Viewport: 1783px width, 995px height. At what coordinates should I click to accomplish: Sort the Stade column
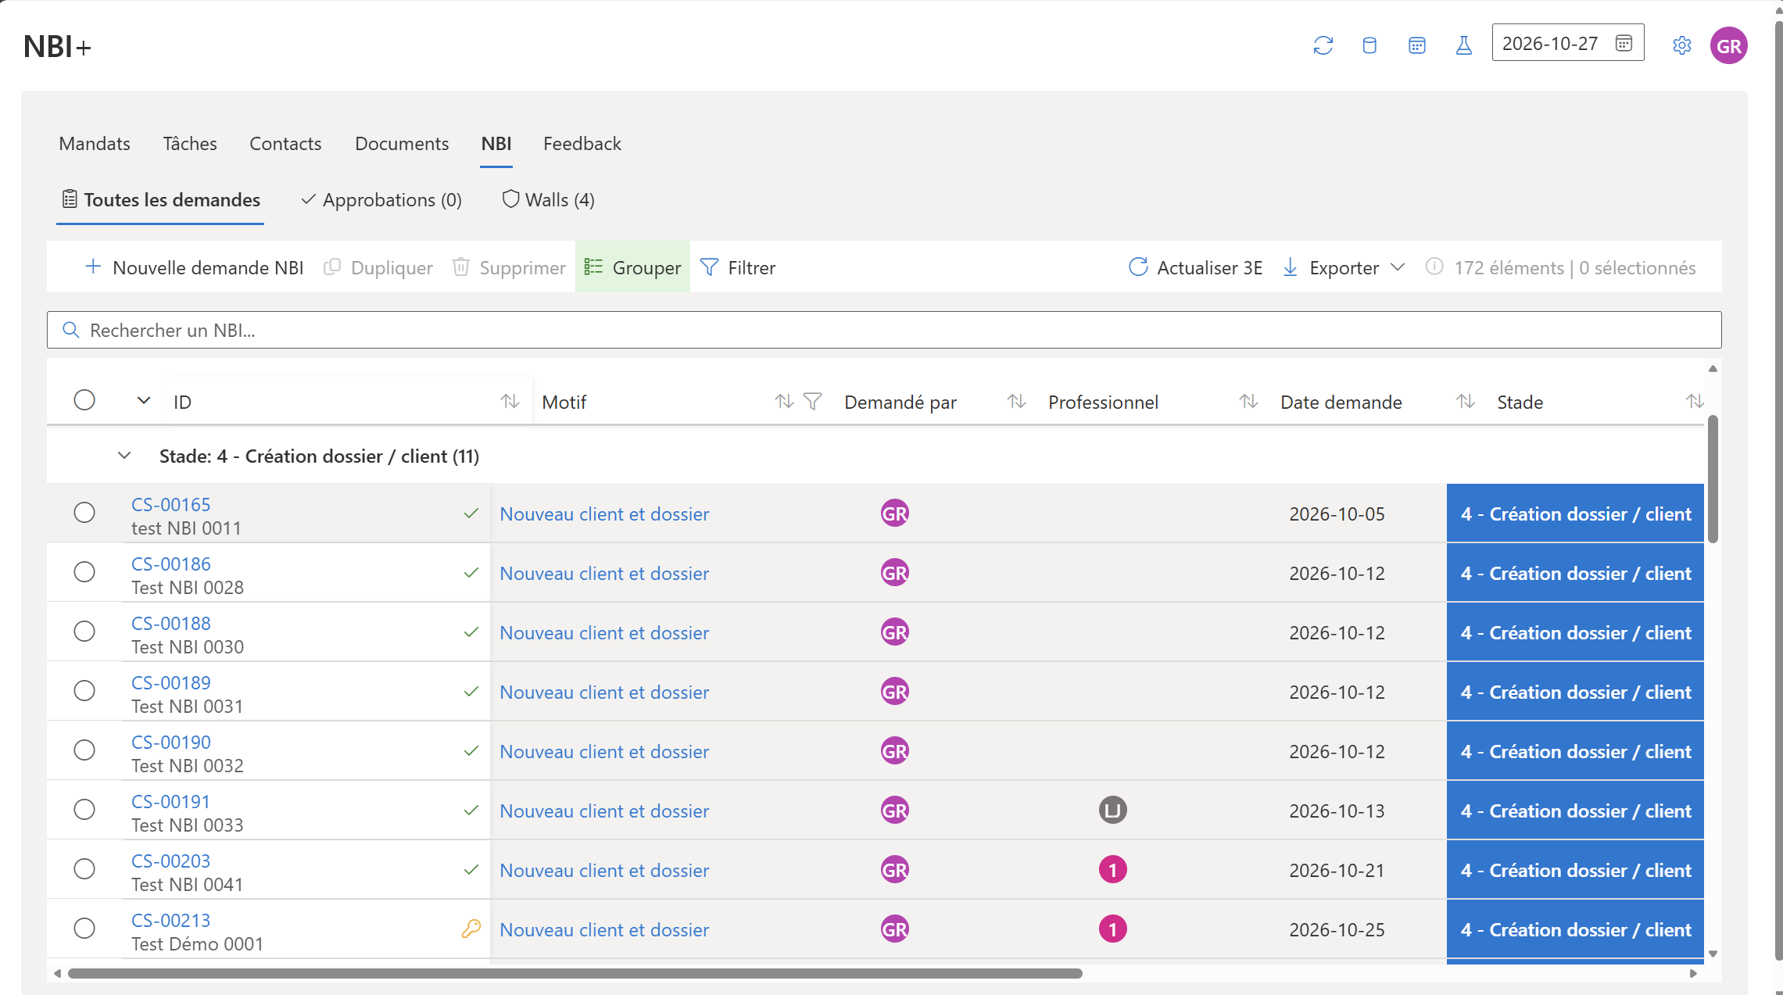click(x=1695, y=401)
